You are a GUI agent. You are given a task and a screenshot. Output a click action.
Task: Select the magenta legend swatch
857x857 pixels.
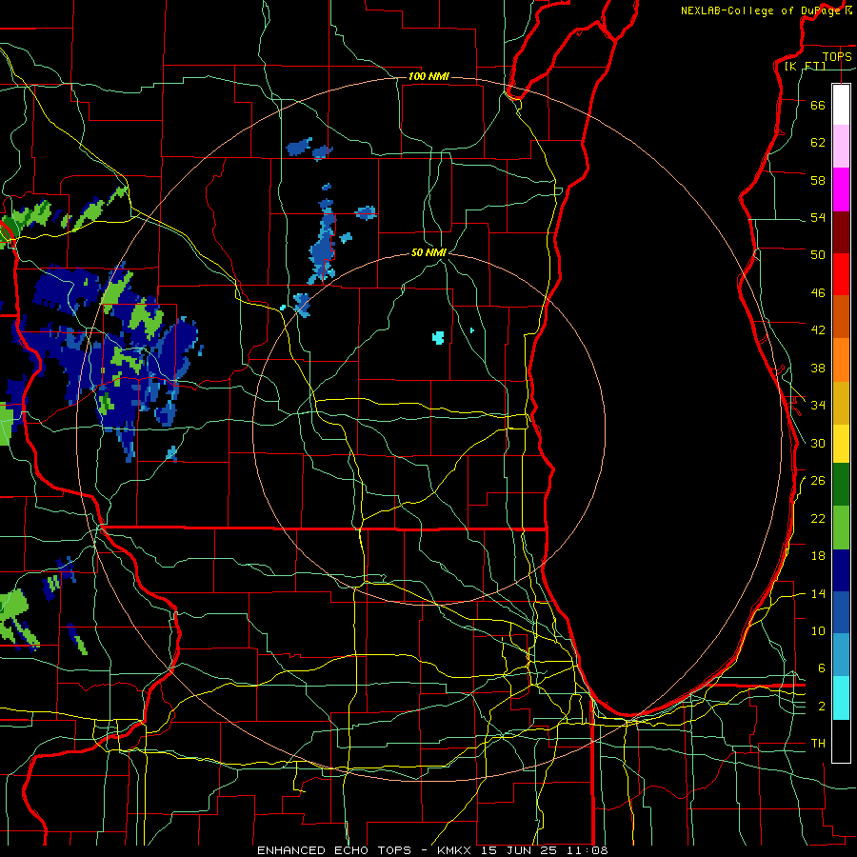click(x=841, y=189)
